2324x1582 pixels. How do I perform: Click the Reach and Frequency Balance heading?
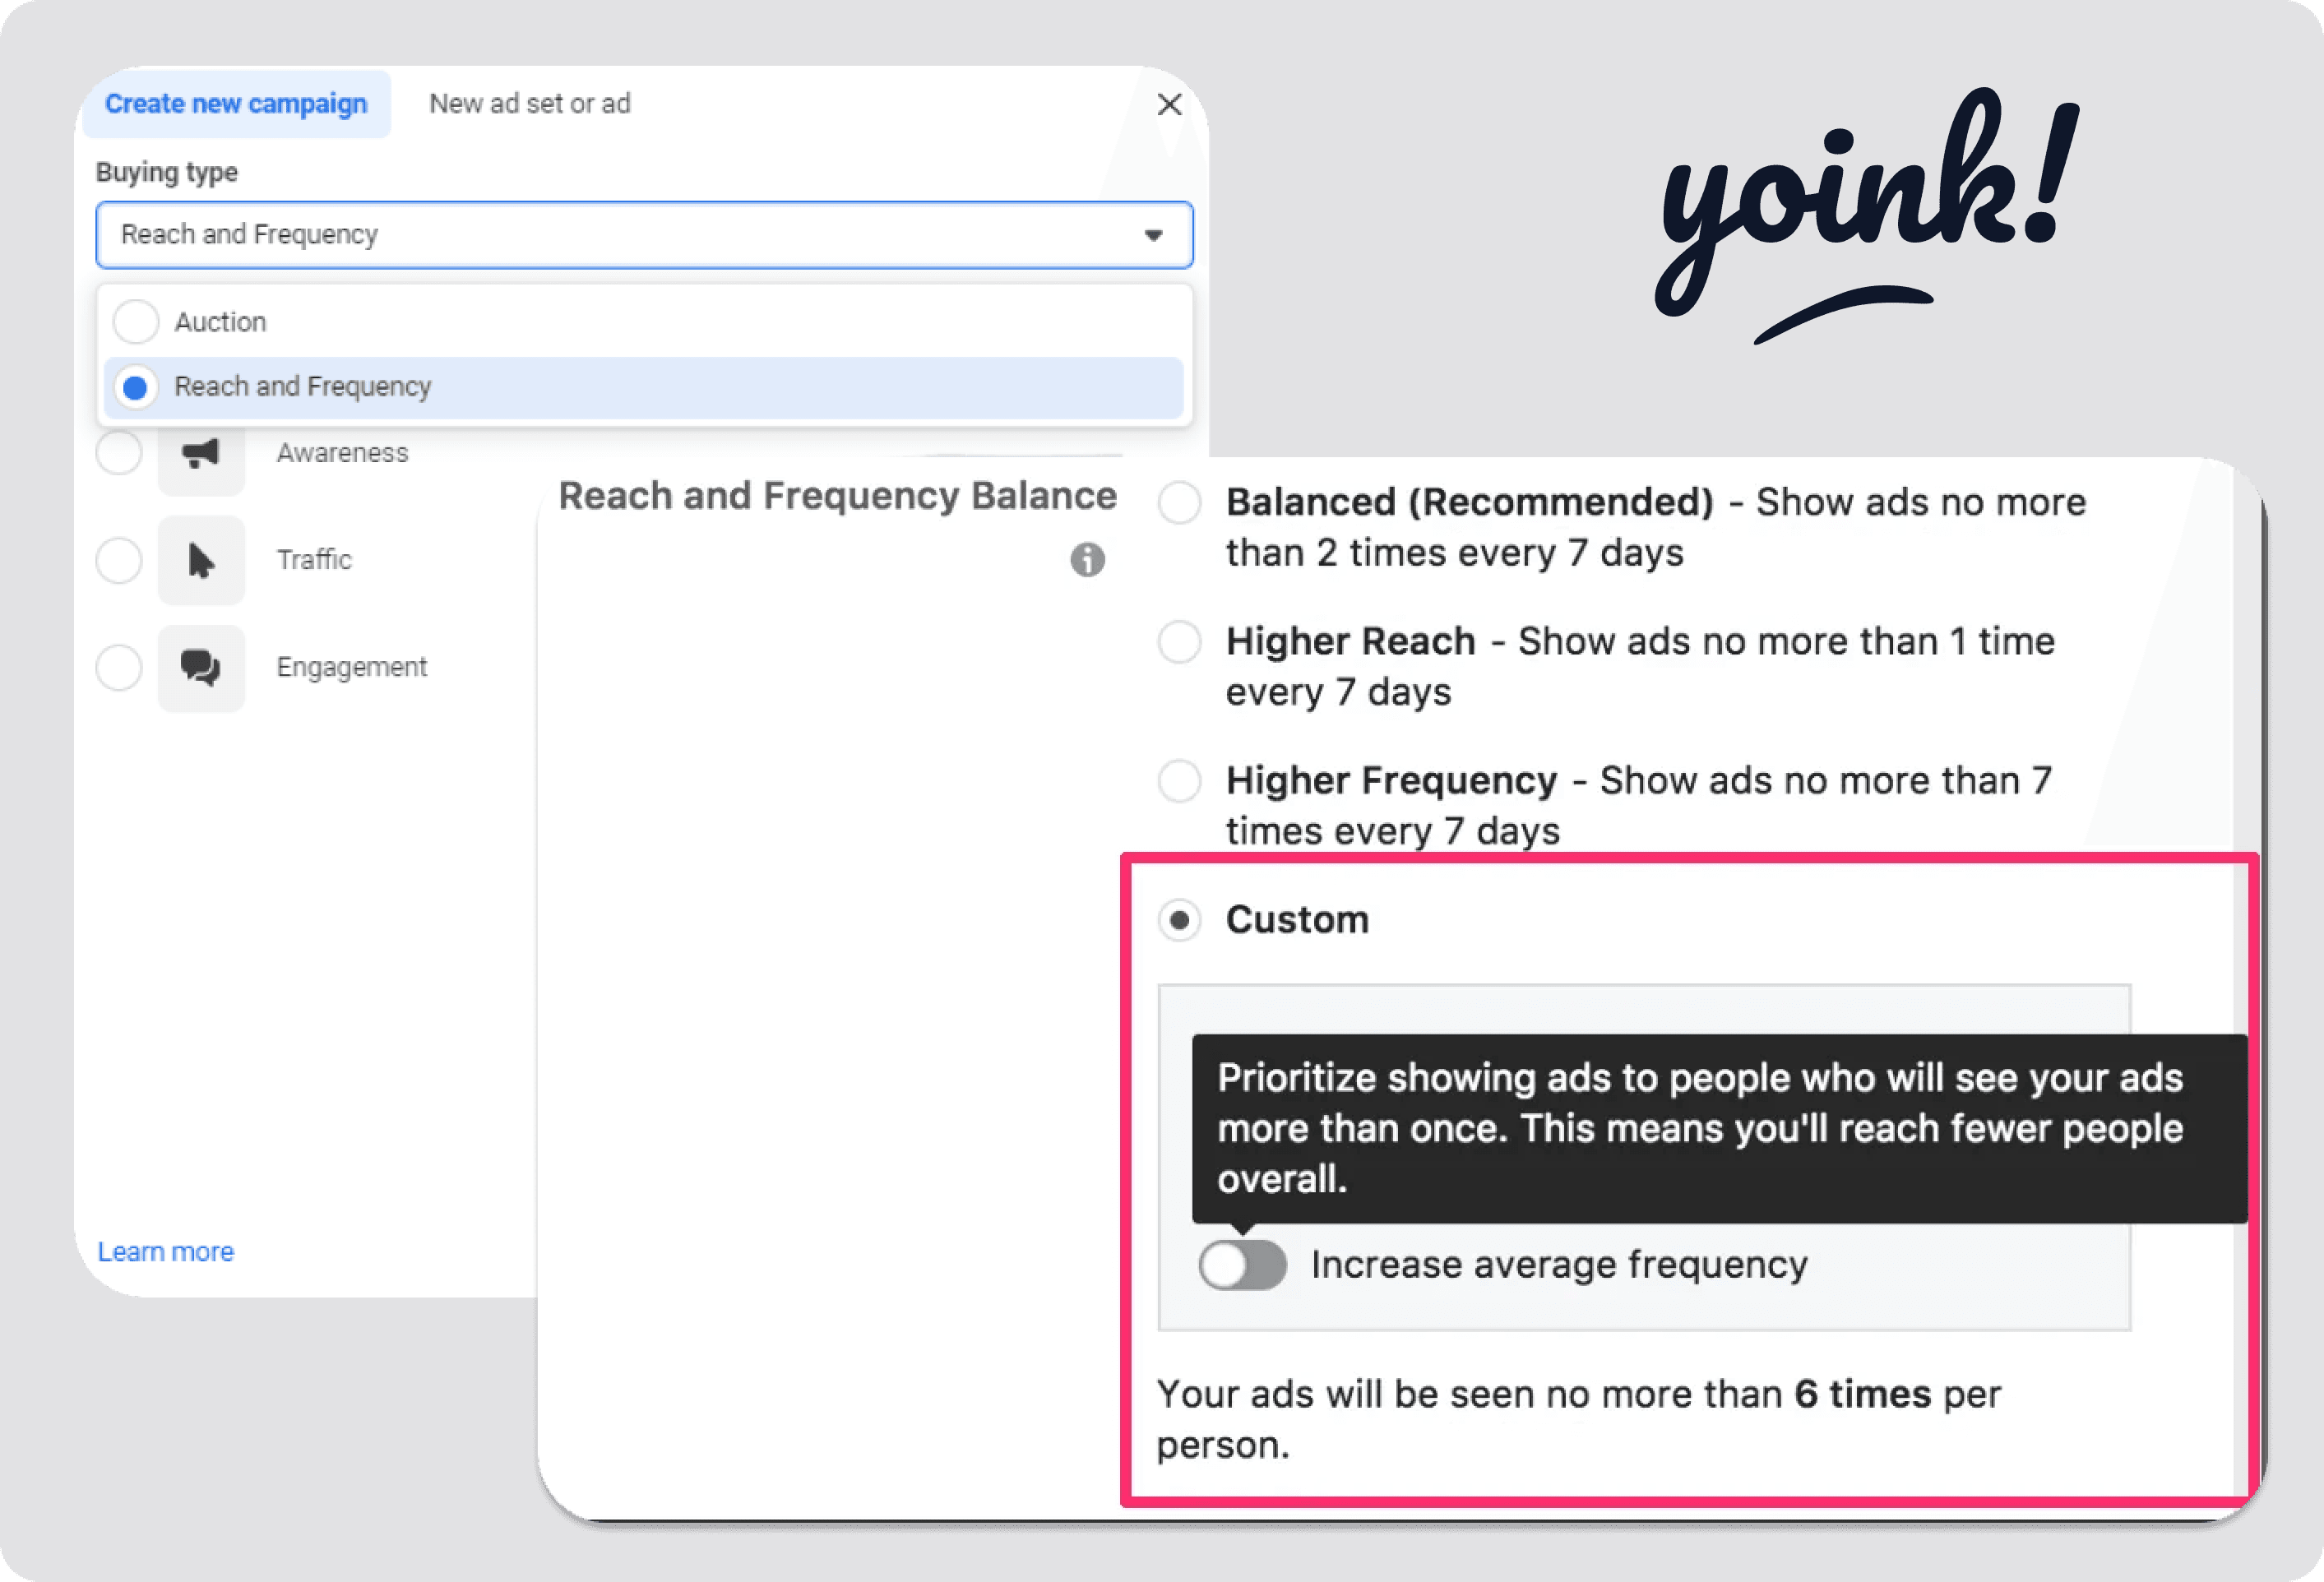(x=837, y=496)
